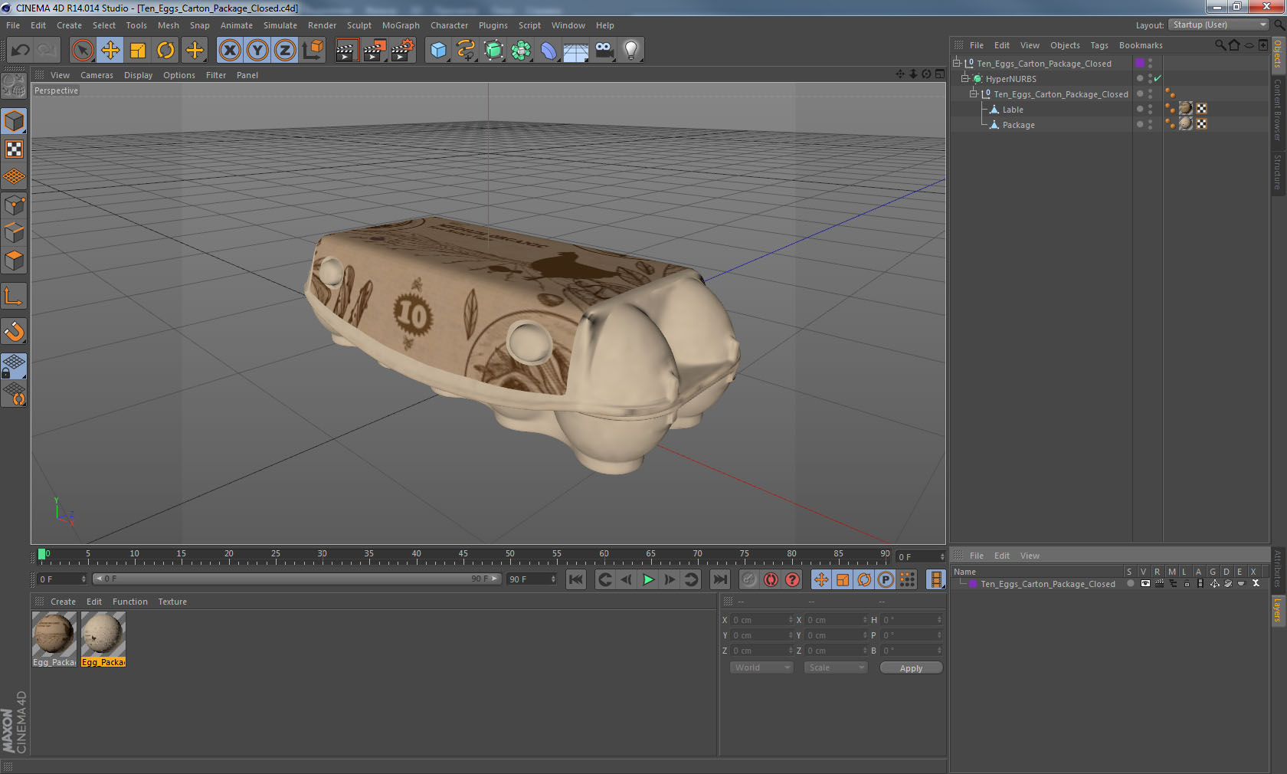Render to Picture Viewer
Screen dimensions: 1287x774
point(375,51)
